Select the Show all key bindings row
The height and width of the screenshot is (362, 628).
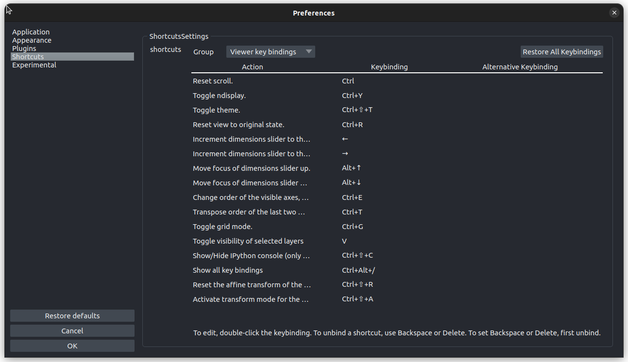point(397,270)
